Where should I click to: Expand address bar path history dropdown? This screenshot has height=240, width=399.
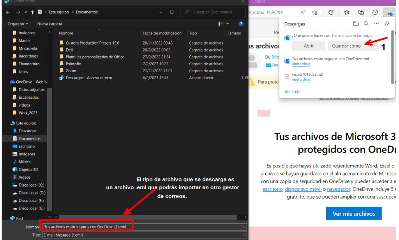(x=161, y=12)
